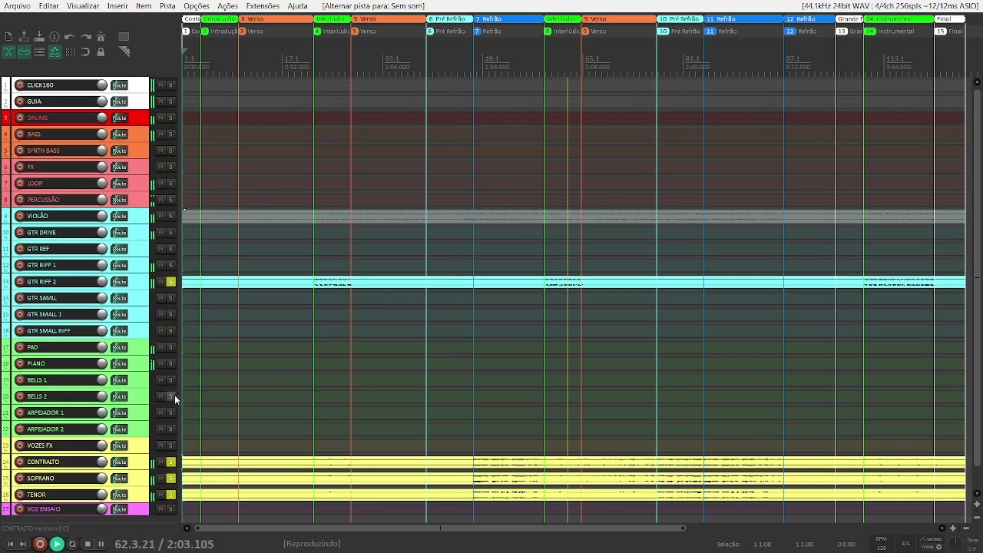Click the transport record button
The width and height of the screenshot is (983, 553).
[40, 544]
